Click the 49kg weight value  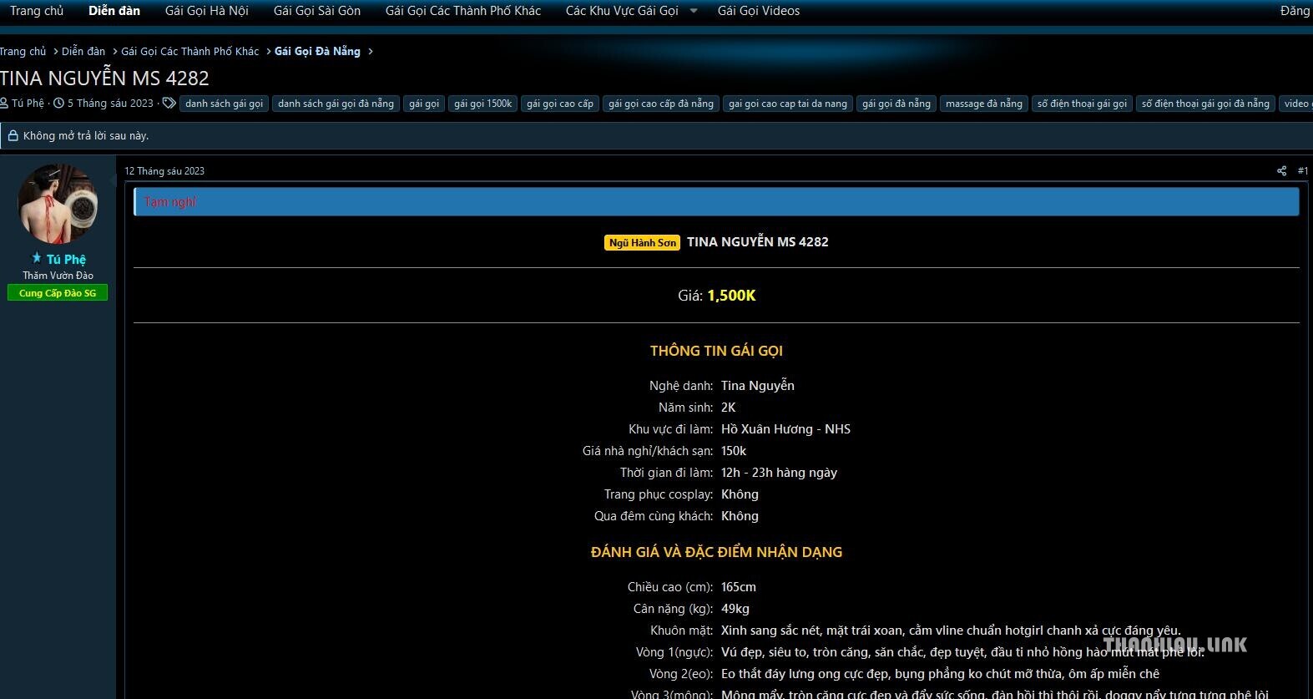coord(735,609)
